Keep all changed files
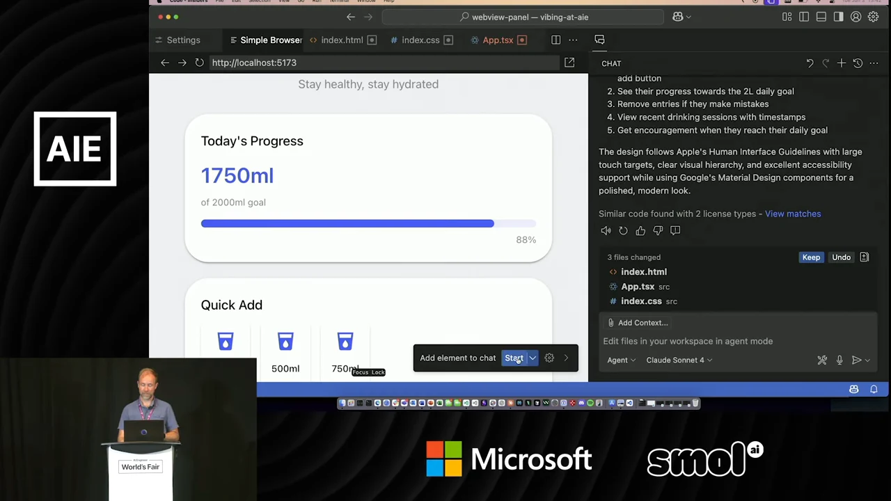The width and height of the screenshot is (891, 501). [811, 257]
